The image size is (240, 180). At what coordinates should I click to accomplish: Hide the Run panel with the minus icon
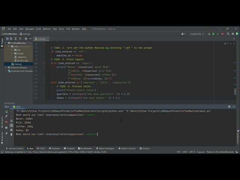(234, 106)
